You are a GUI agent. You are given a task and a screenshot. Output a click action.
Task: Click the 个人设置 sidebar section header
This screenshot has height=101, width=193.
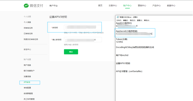coord(27,16)
